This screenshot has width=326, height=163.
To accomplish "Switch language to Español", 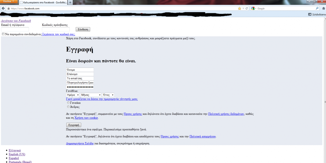I will (14, 158).
